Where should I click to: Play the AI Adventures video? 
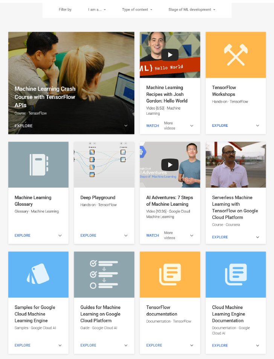pyautogui.click(x=170, y=165)
